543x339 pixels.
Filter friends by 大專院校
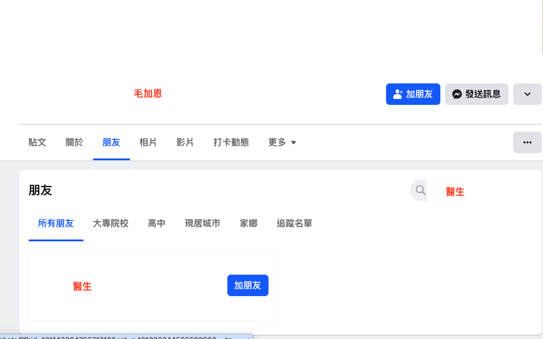110,223
